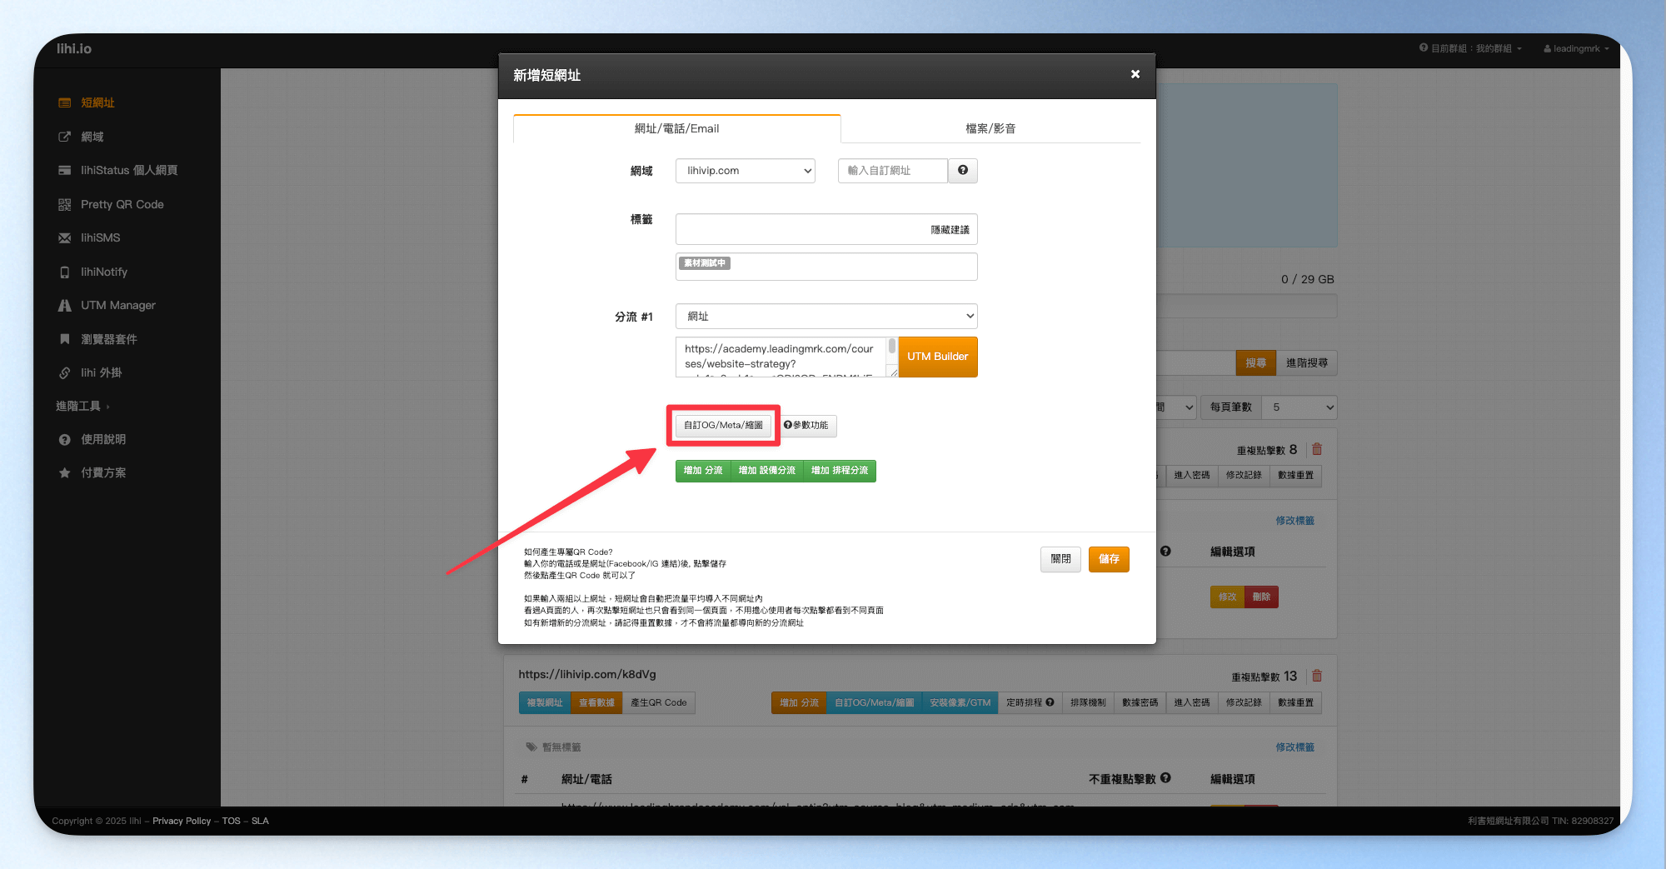Open the 每頁筆數 dropdown showing 5
Screen dimensions: 1666x869
coord(1299,407)
